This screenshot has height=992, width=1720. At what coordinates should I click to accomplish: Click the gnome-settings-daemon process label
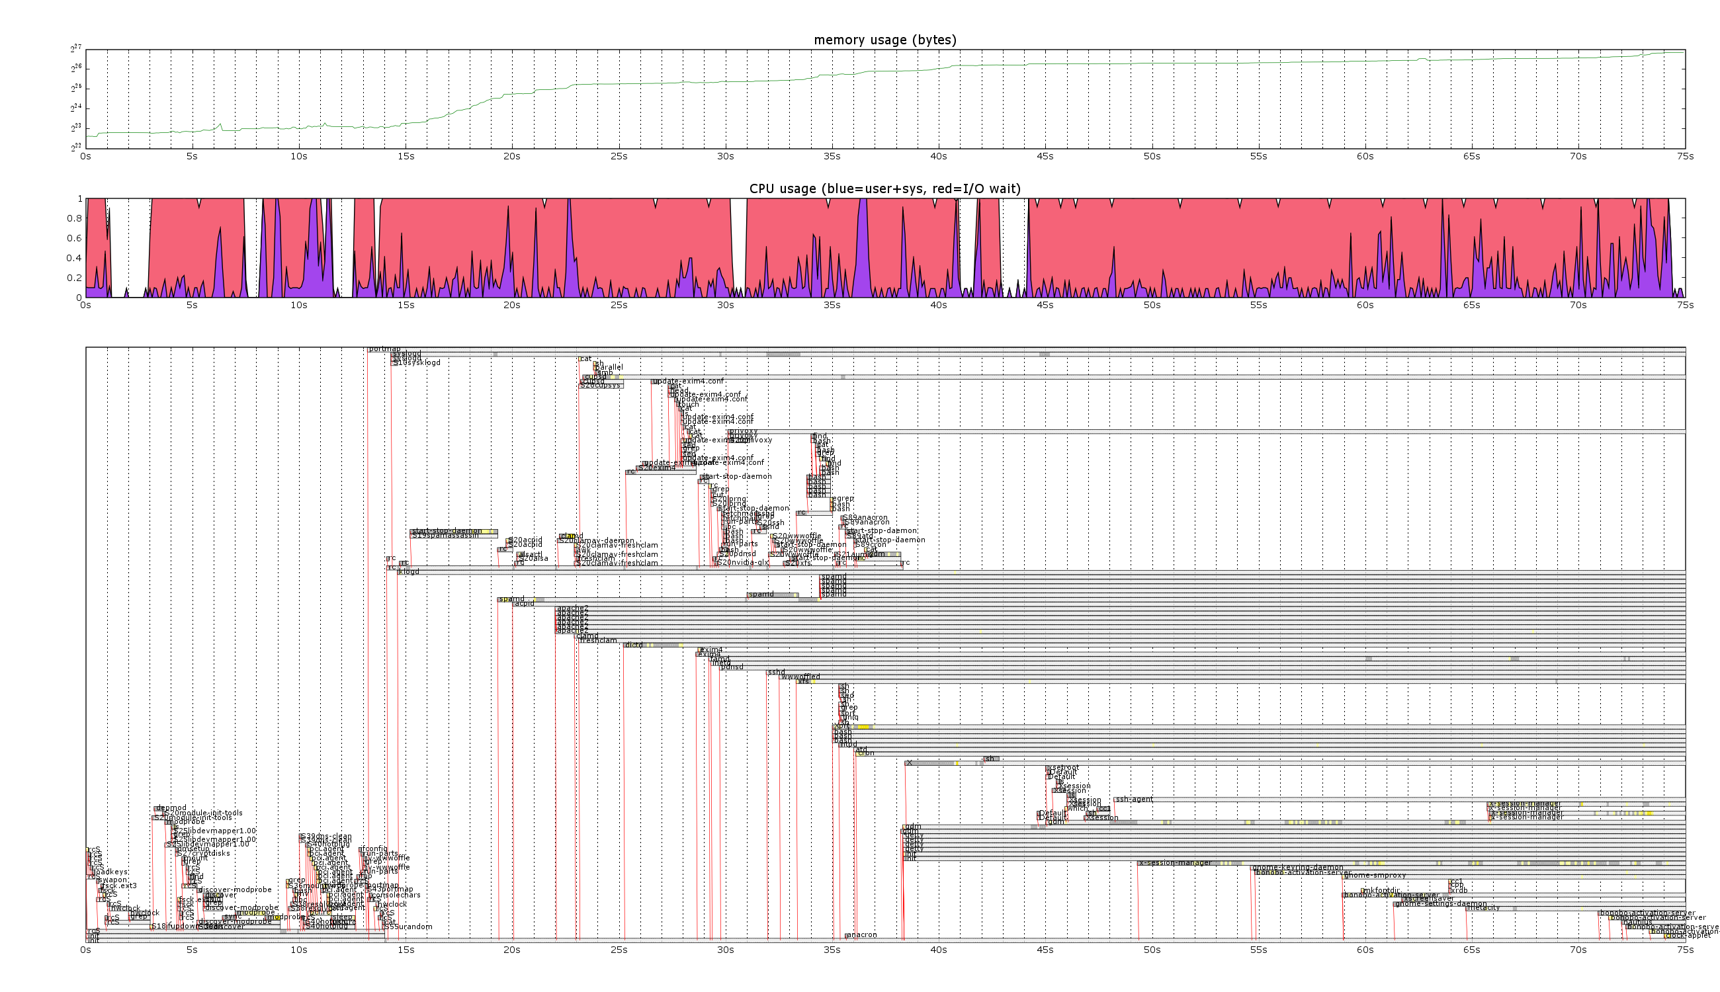(x=1441, y=904)
